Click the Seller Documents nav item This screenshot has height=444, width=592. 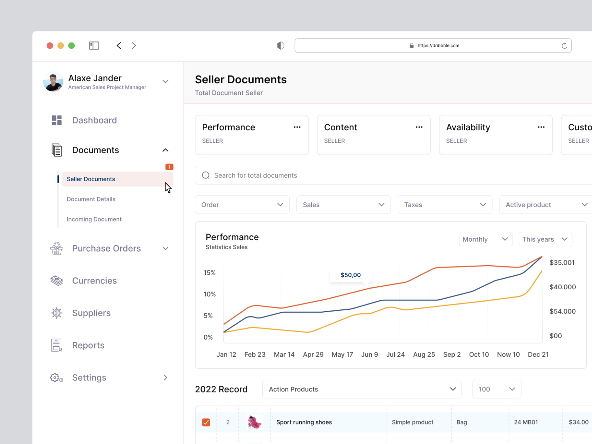pos(91,179)
